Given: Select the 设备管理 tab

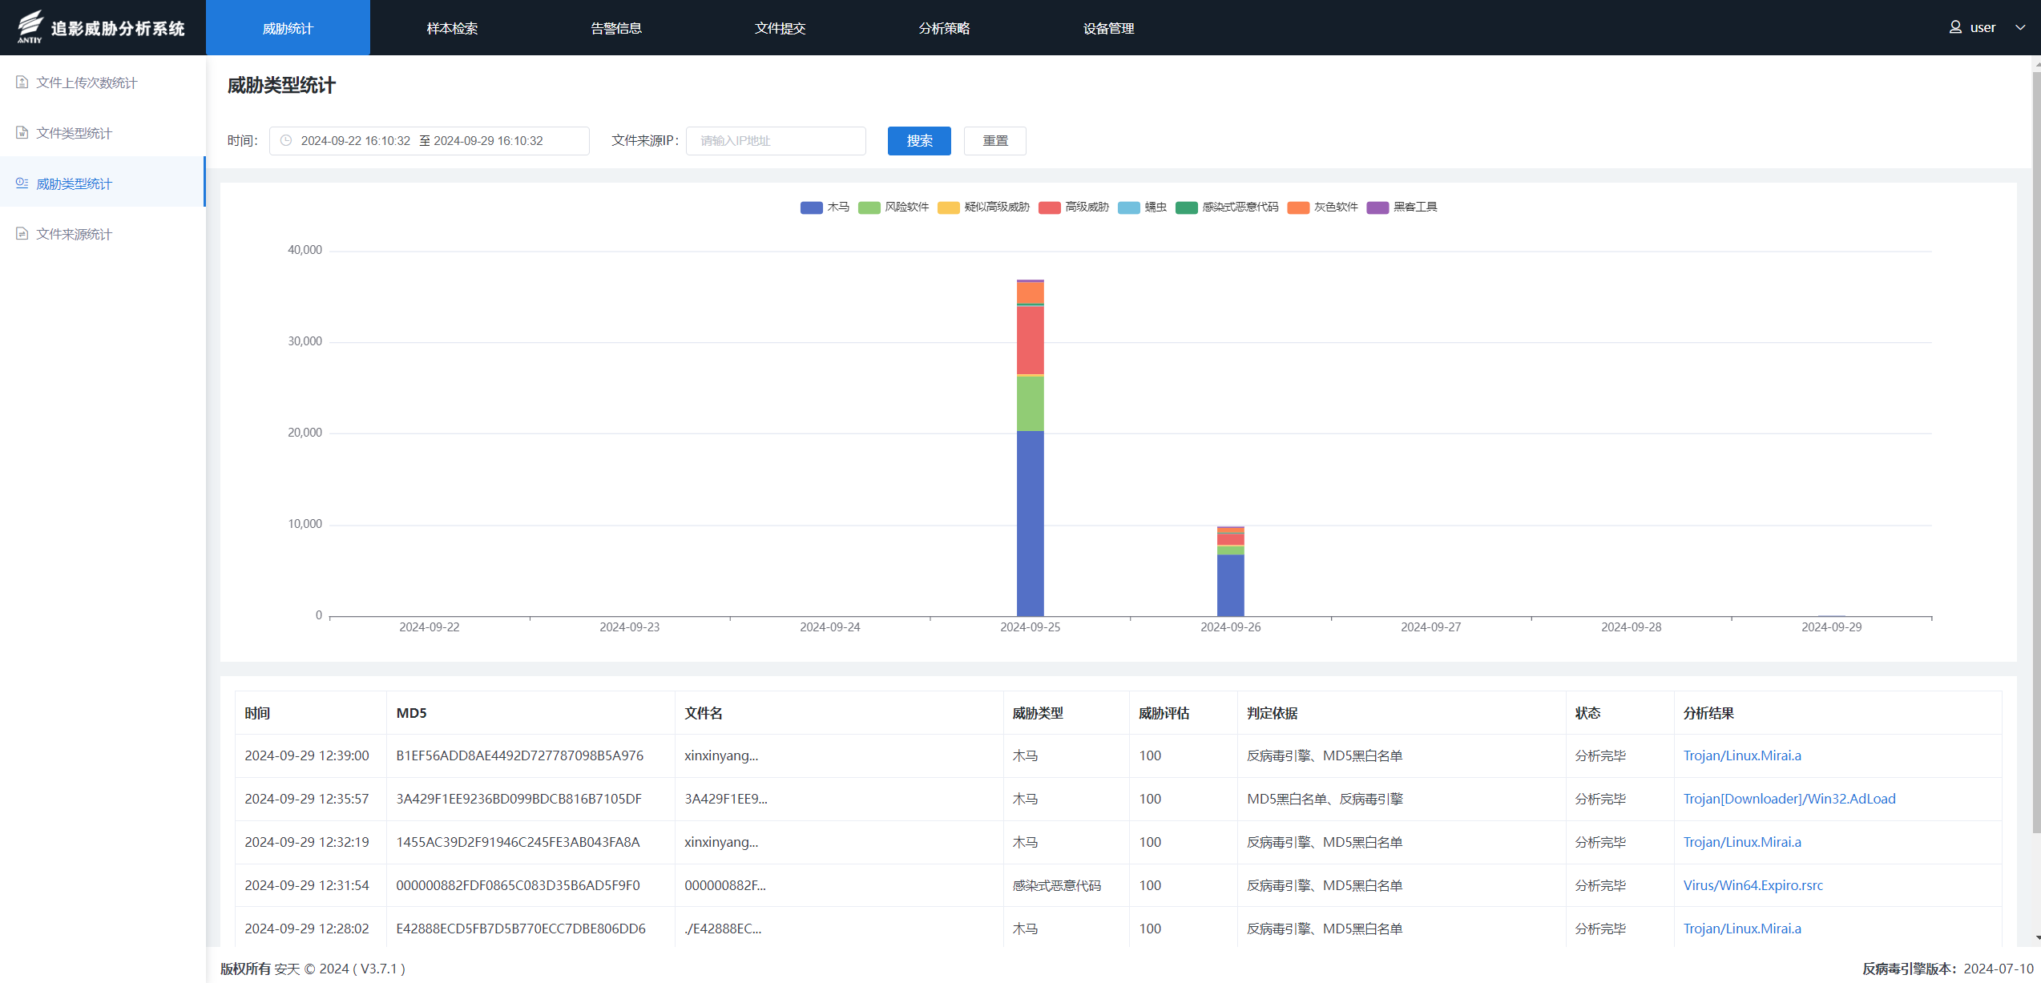Looking at the screenshot, I should click(x=1109, y=28).
